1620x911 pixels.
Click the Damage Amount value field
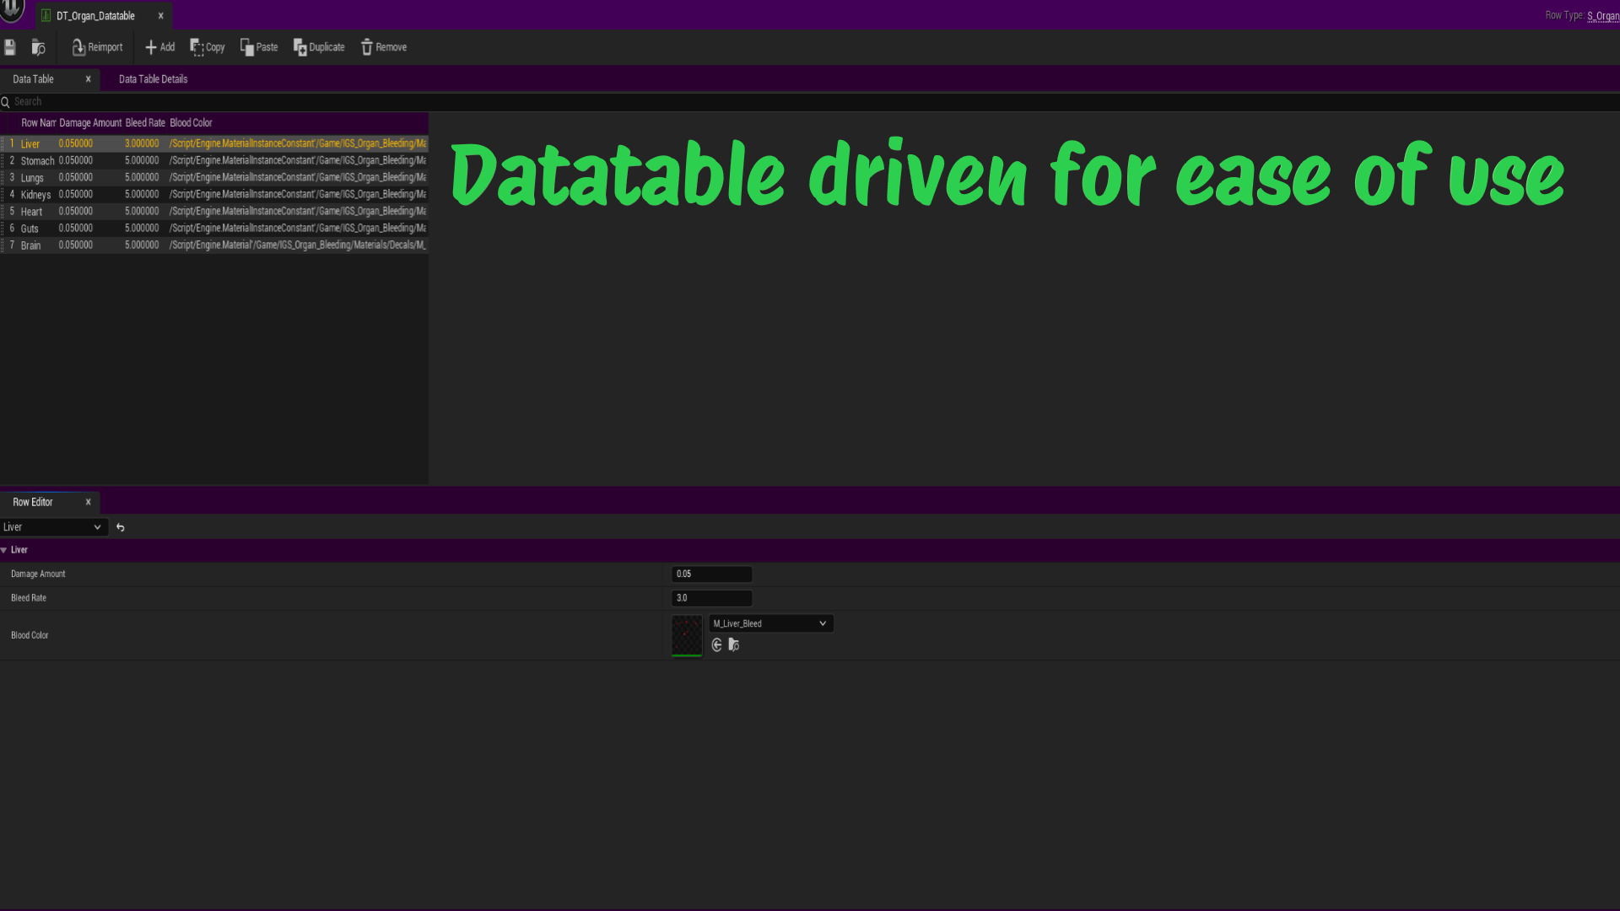pyautogui.click(x=711, y=574)
